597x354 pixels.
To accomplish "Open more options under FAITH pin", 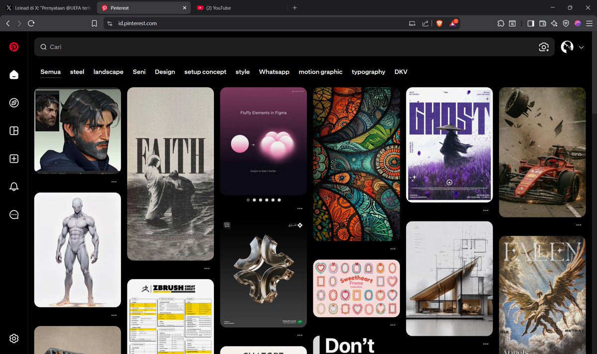I will [x=207, y=269].
